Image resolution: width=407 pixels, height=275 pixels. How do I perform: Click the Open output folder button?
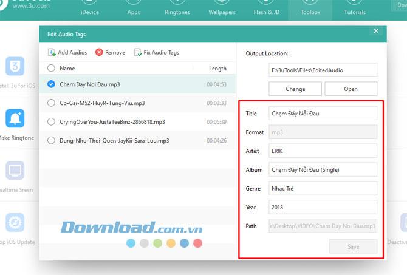pyautogui.click(x=351, y=89)
